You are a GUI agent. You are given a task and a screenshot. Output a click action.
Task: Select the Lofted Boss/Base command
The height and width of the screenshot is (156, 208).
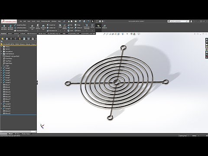pos(20,28)
